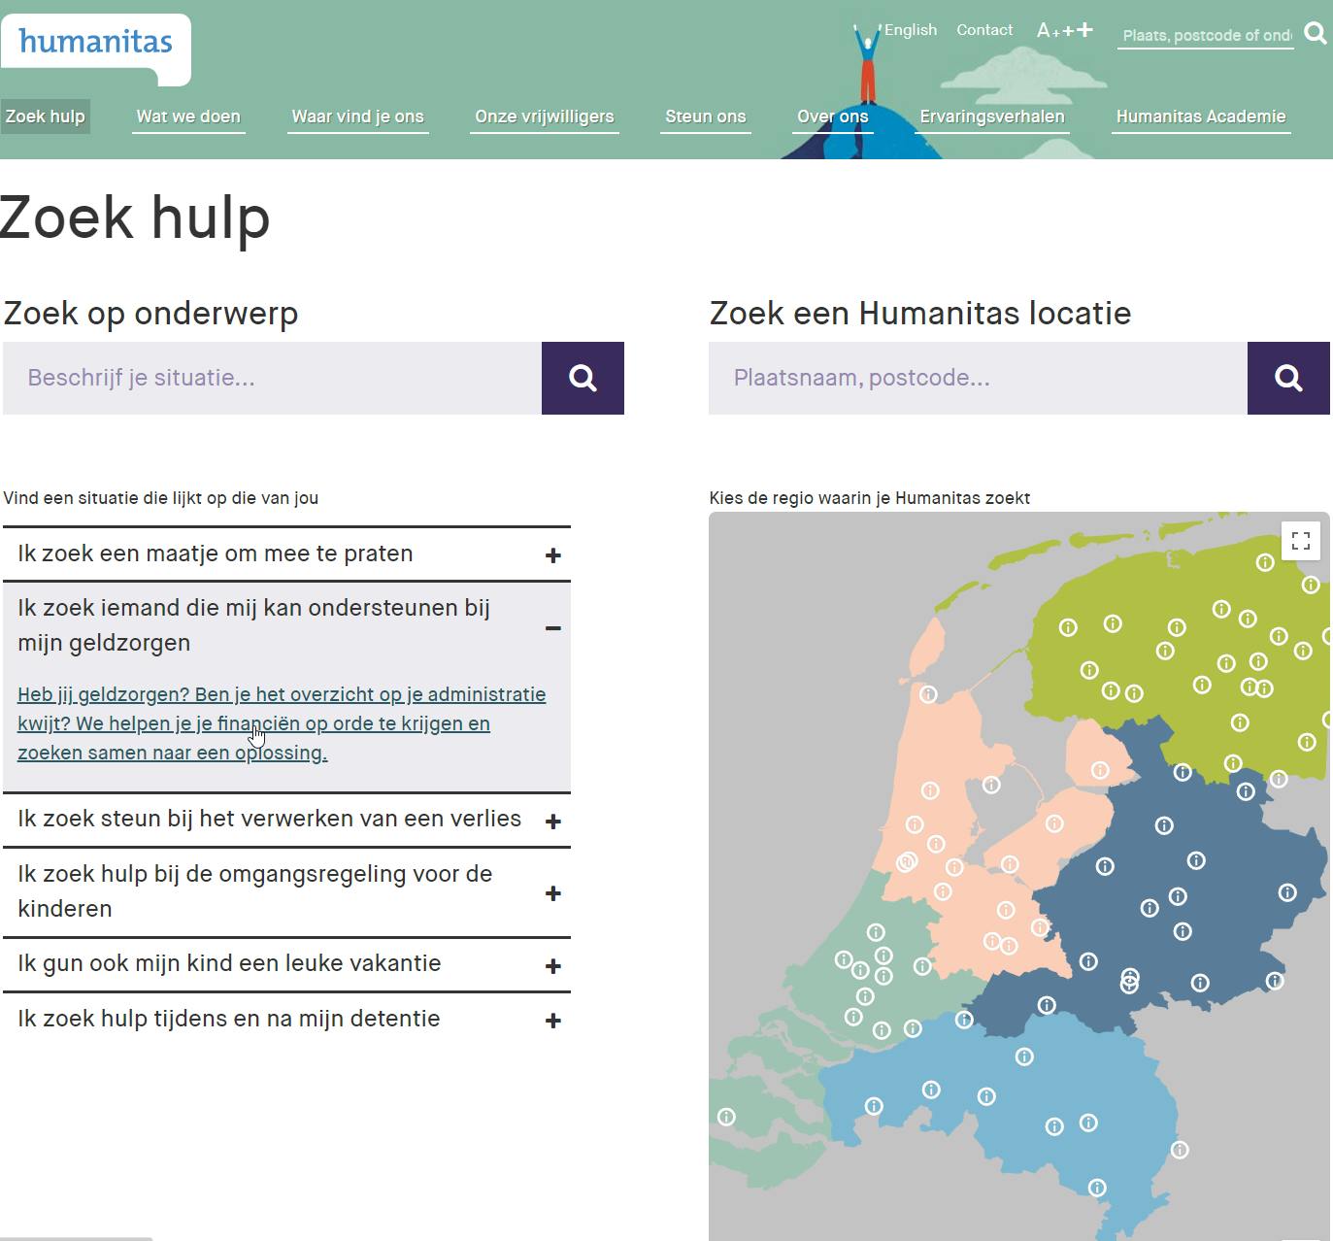Open the map in fullscreen
1333x1241 pixels.
pyautogui.click(x=1301, y=541)
